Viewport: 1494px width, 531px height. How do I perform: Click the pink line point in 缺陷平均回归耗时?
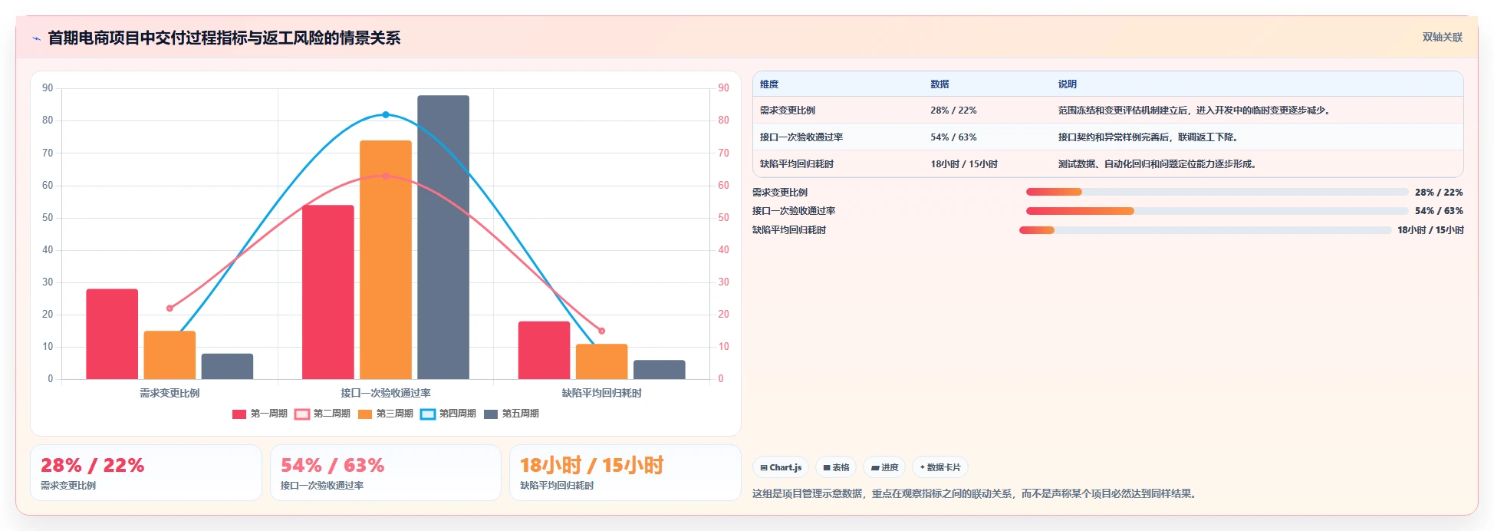pyautogui.click(x=601, y=331)
